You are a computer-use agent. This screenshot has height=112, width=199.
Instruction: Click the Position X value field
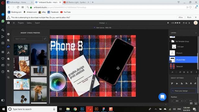(x=177, y=101)
